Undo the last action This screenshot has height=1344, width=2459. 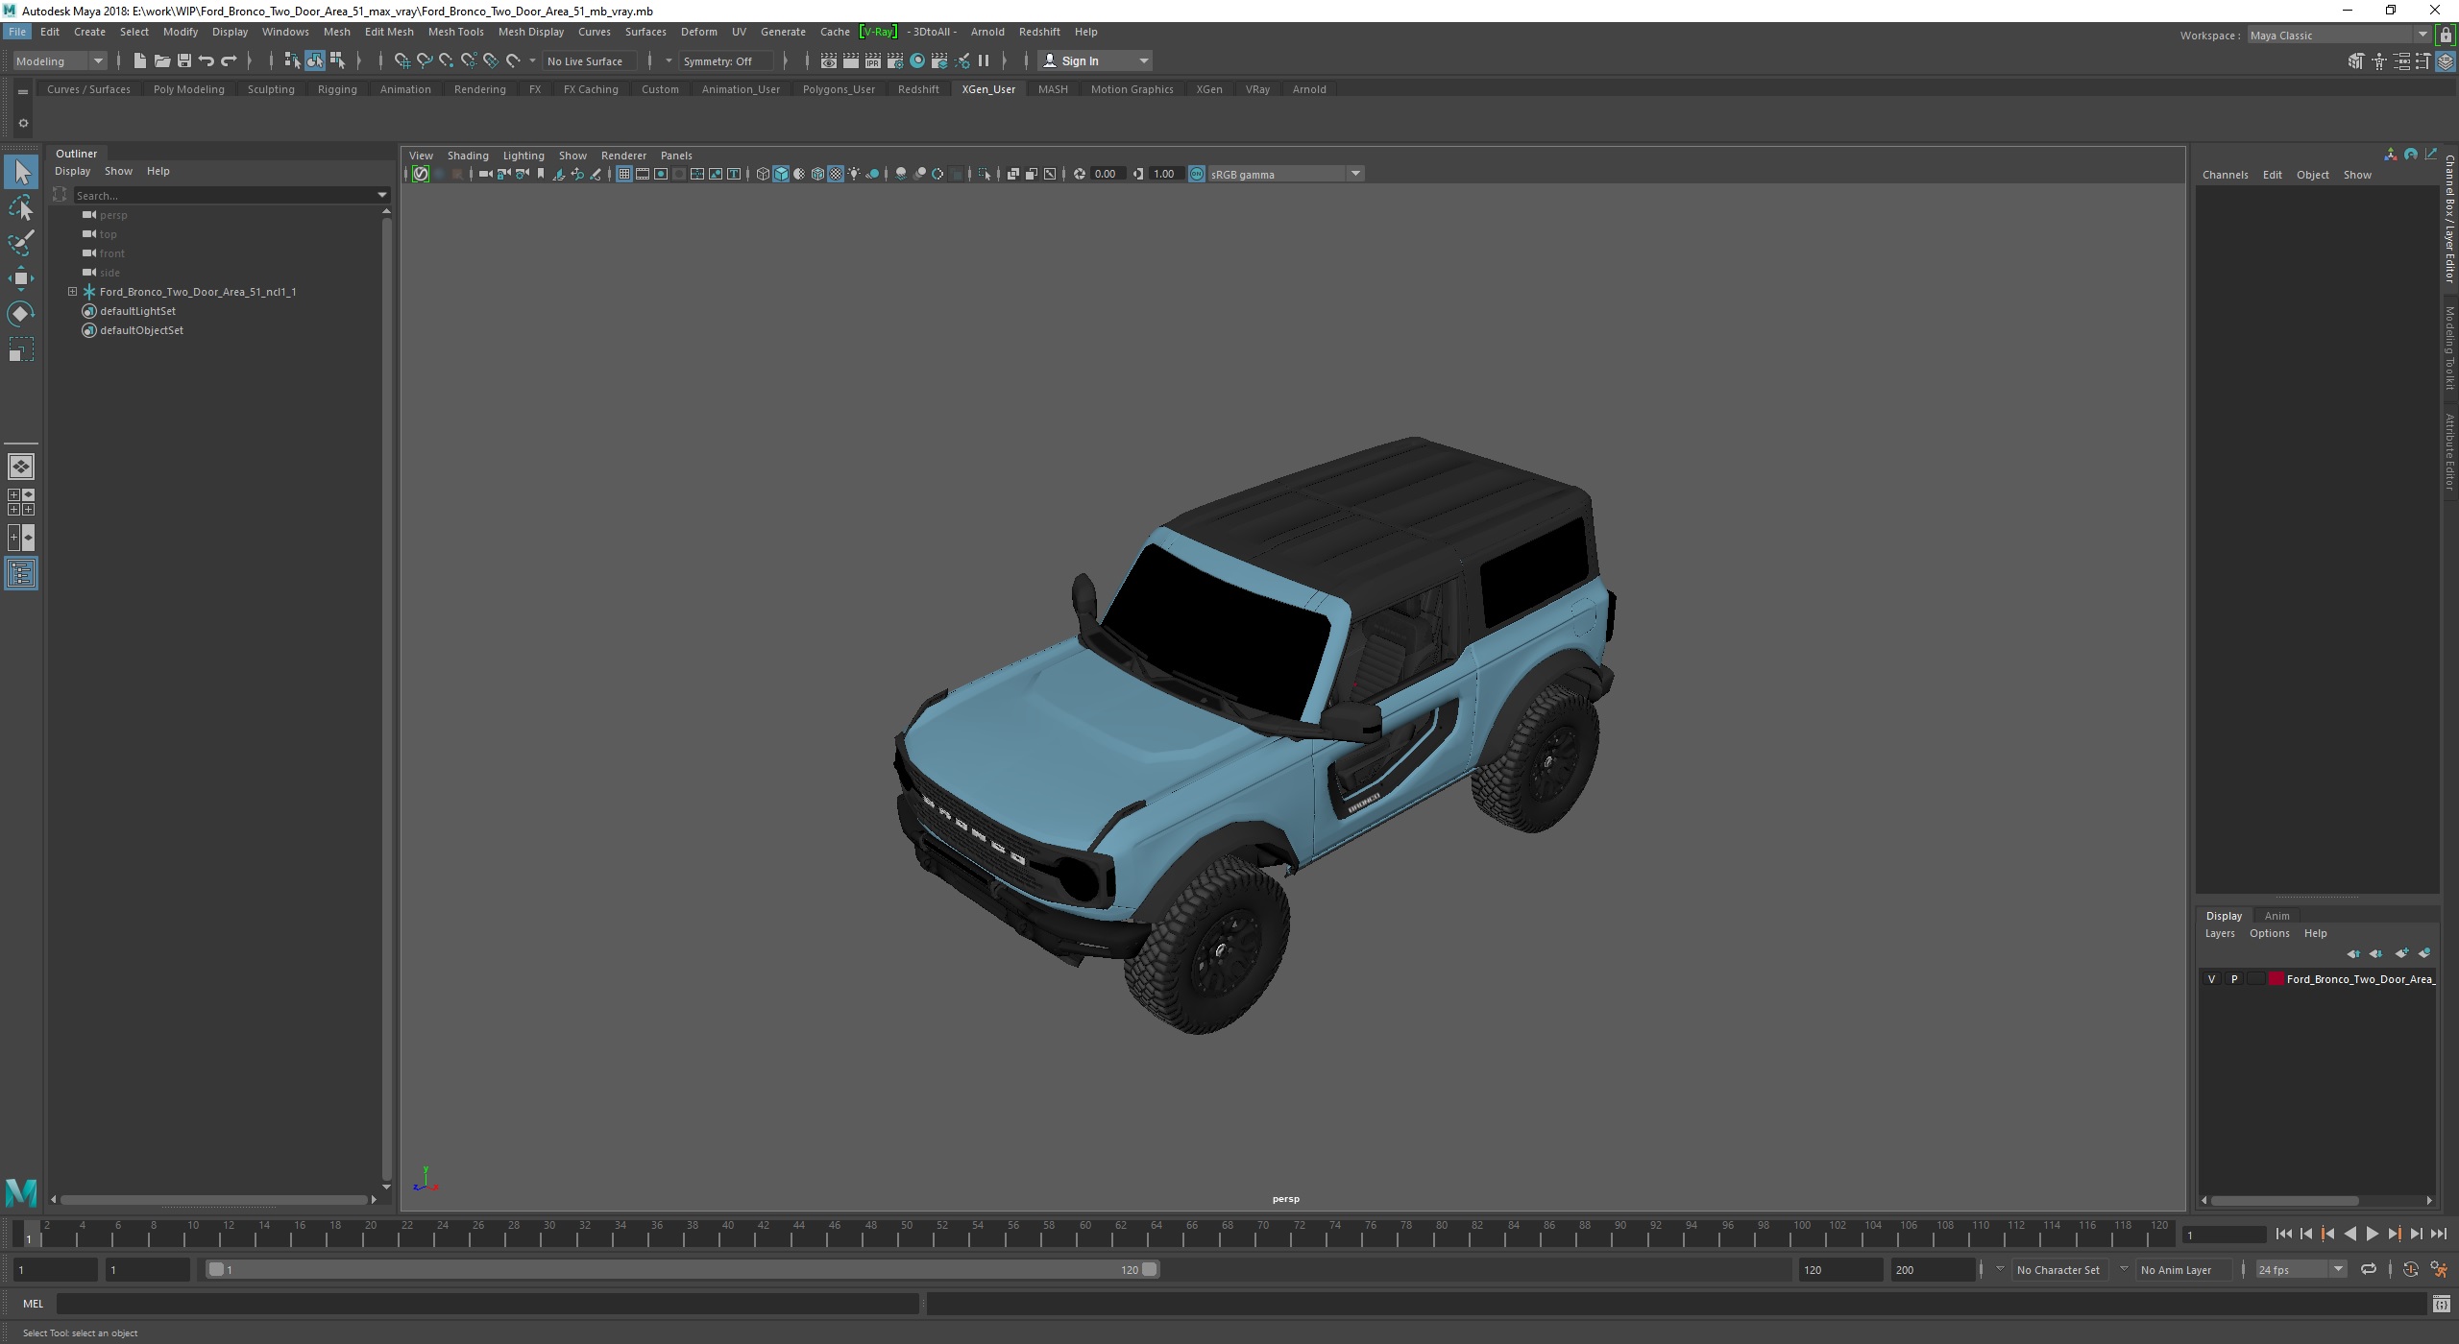(x=206, y=61)
